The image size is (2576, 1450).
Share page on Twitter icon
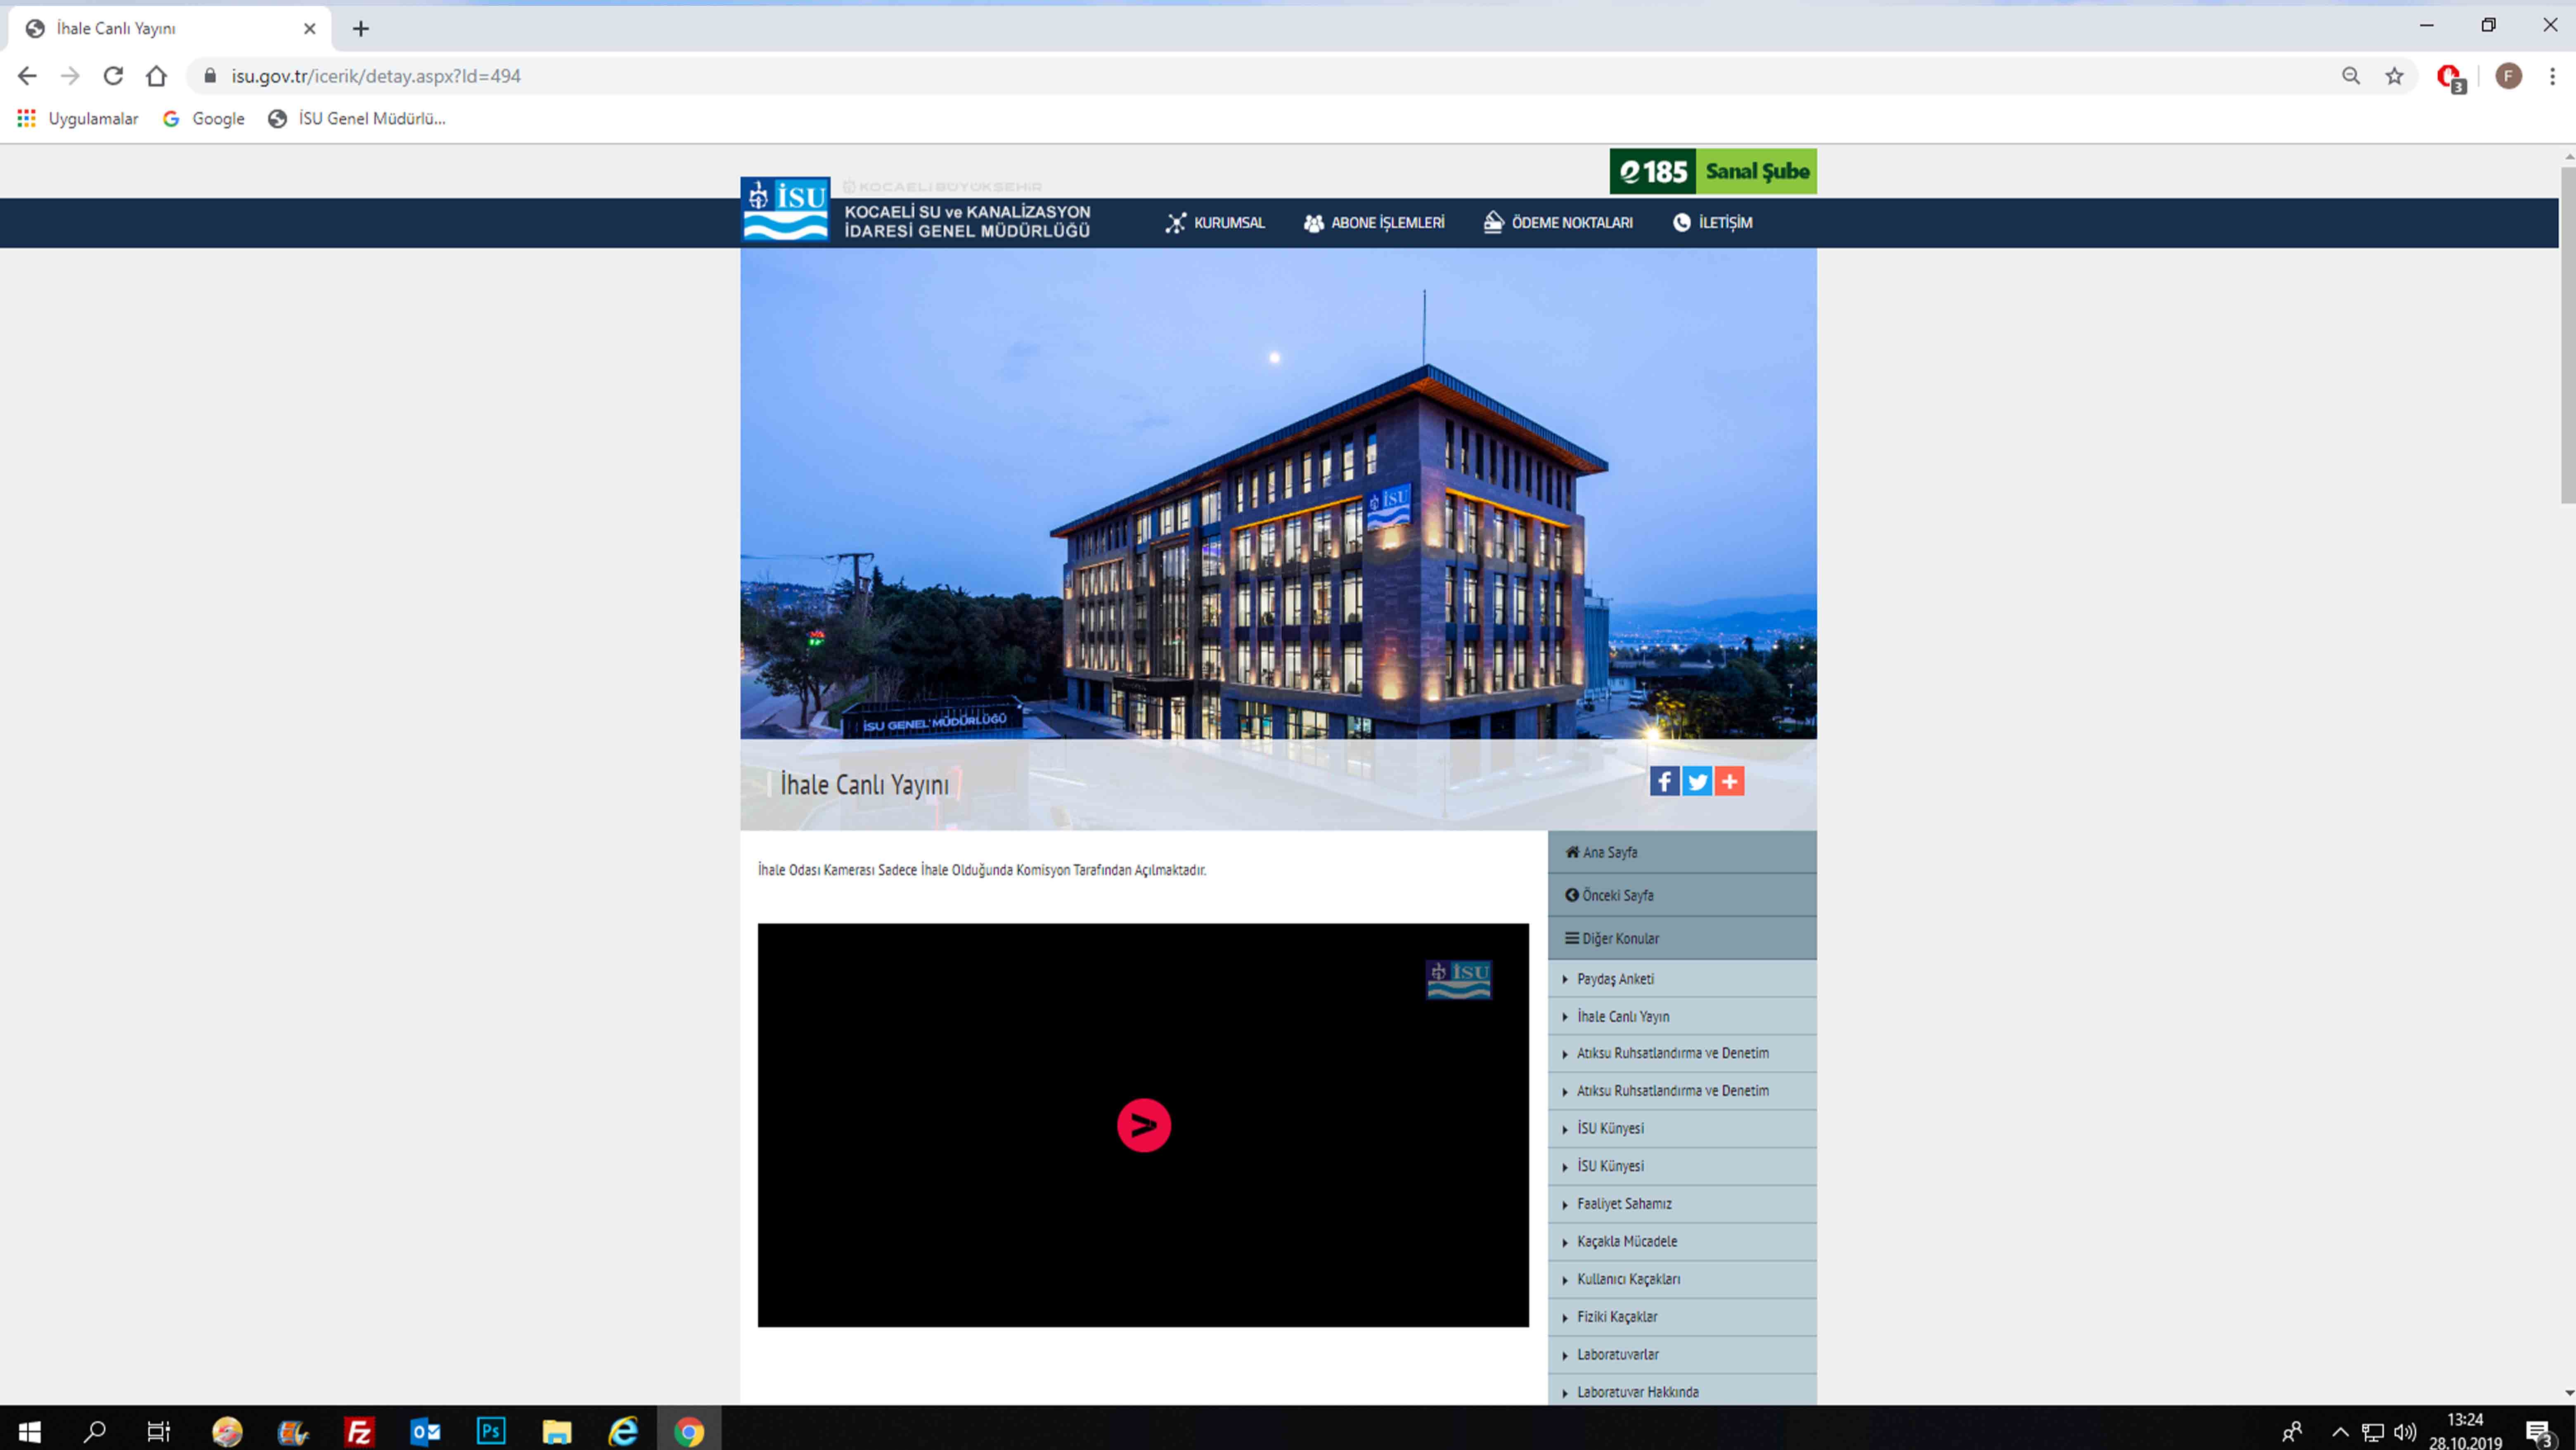coord(1697,781)
